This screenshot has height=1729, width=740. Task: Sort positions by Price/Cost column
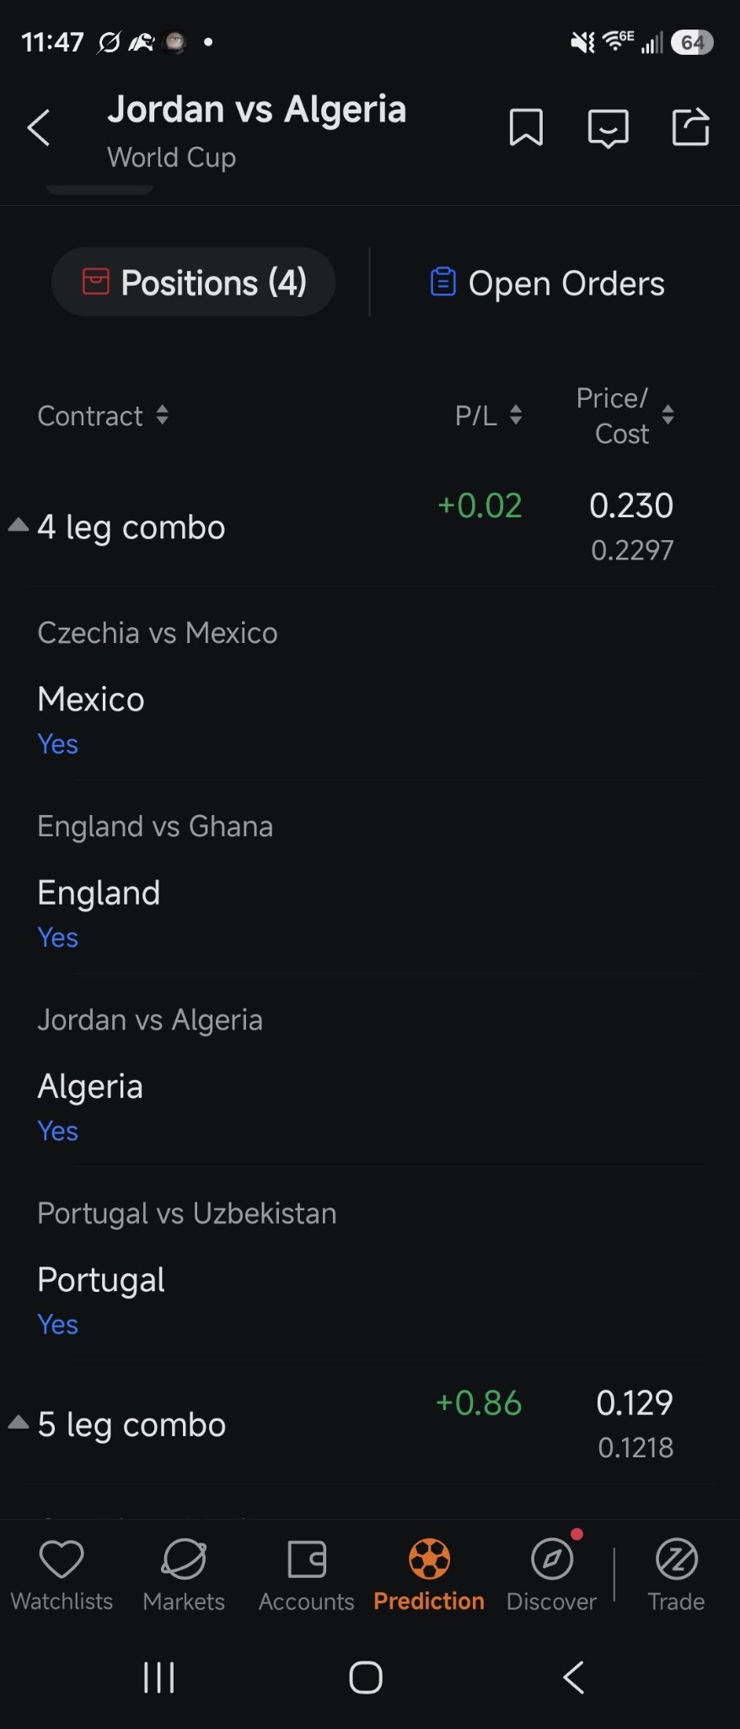point(625,415)
